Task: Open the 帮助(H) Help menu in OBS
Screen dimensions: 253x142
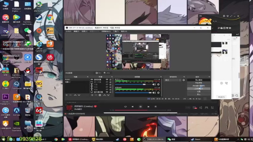Action: point(124,31)
